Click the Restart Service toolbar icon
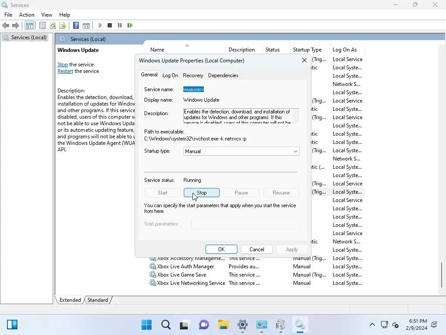This screenshot has height=335, width=446. tap(130, 25)
